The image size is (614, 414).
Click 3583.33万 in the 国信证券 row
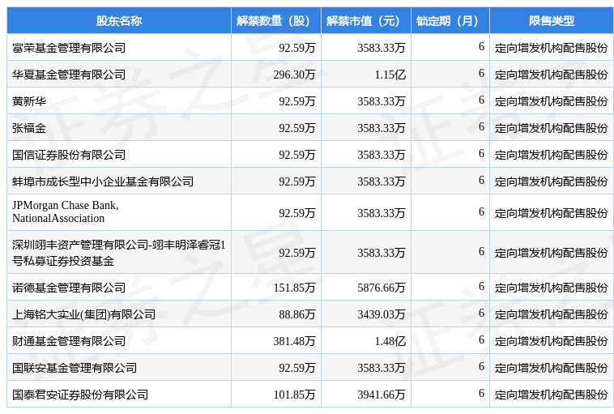[x=382, y=155]
